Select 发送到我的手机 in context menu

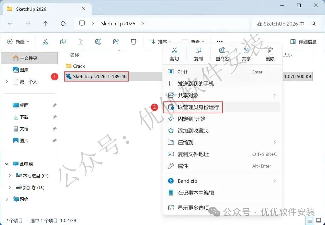[x=222, y=84]
